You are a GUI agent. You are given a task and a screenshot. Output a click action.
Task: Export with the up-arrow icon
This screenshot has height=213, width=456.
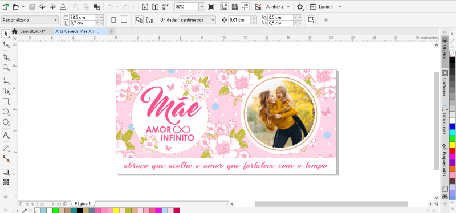pos(155,6)
